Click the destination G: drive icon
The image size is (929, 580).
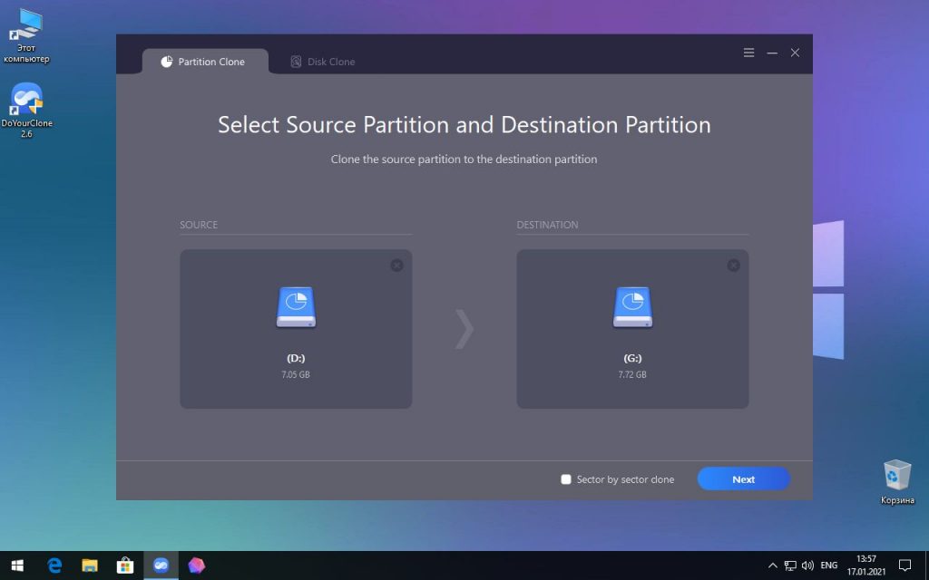pos(632,307)
